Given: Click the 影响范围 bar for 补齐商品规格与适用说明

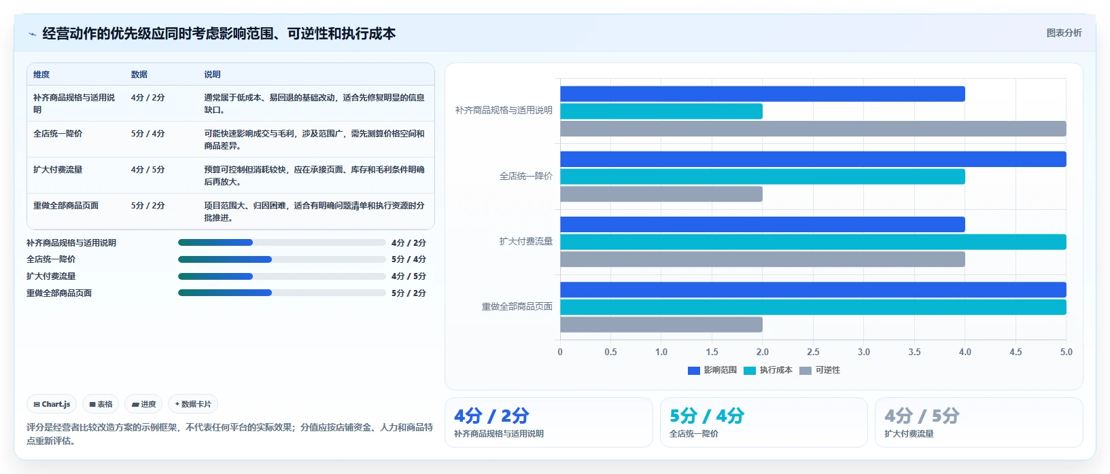Looking at the screenshot, I should 763,94.
